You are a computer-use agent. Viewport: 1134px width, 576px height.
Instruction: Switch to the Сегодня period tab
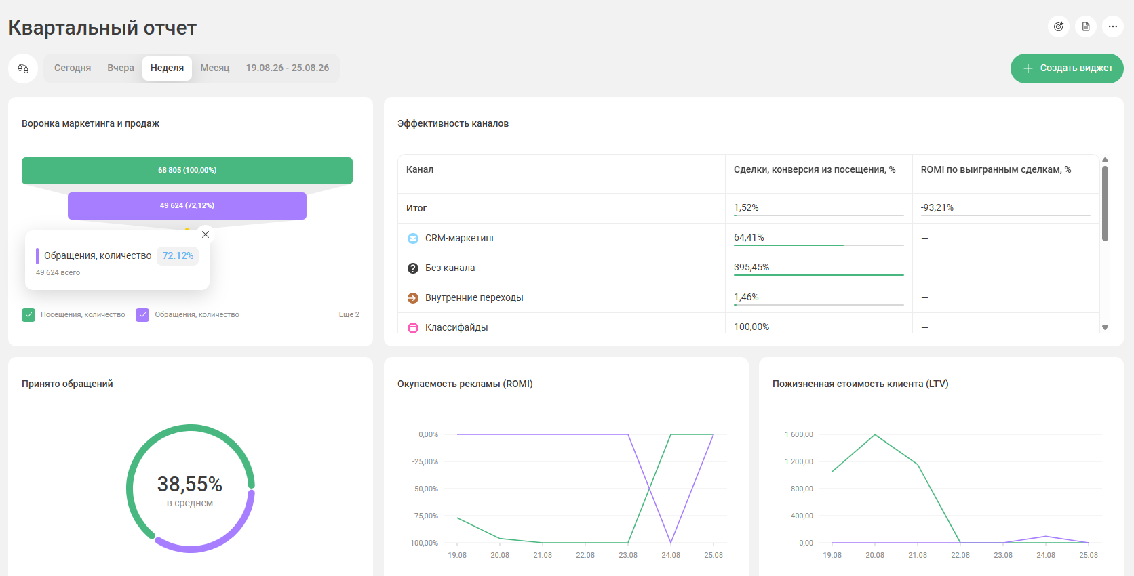(x=73, y=68)
